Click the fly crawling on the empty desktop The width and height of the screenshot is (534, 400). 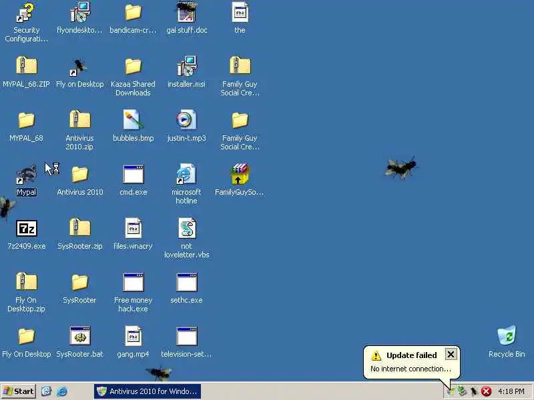pyautogui.click(x=401, y=167)
